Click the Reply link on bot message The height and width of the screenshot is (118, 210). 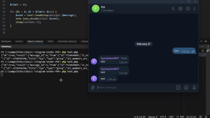tap(124, 58)
